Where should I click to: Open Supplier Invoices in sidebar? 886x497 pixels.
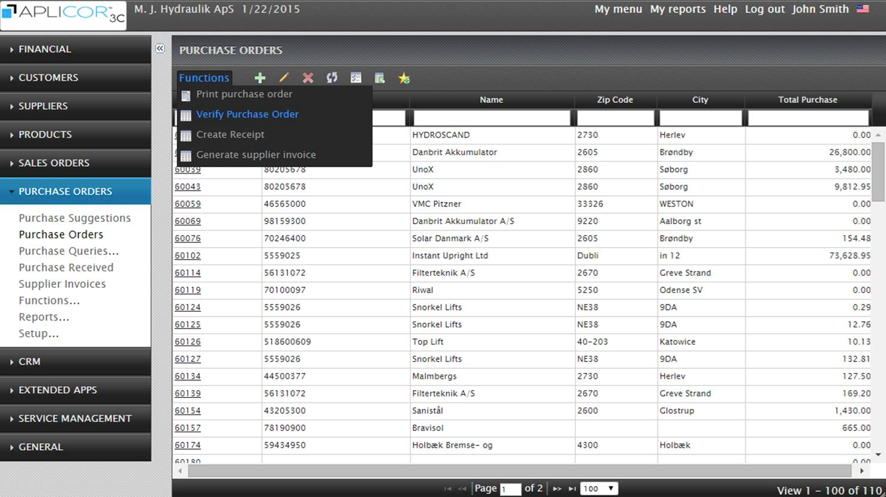click(62, 284)
